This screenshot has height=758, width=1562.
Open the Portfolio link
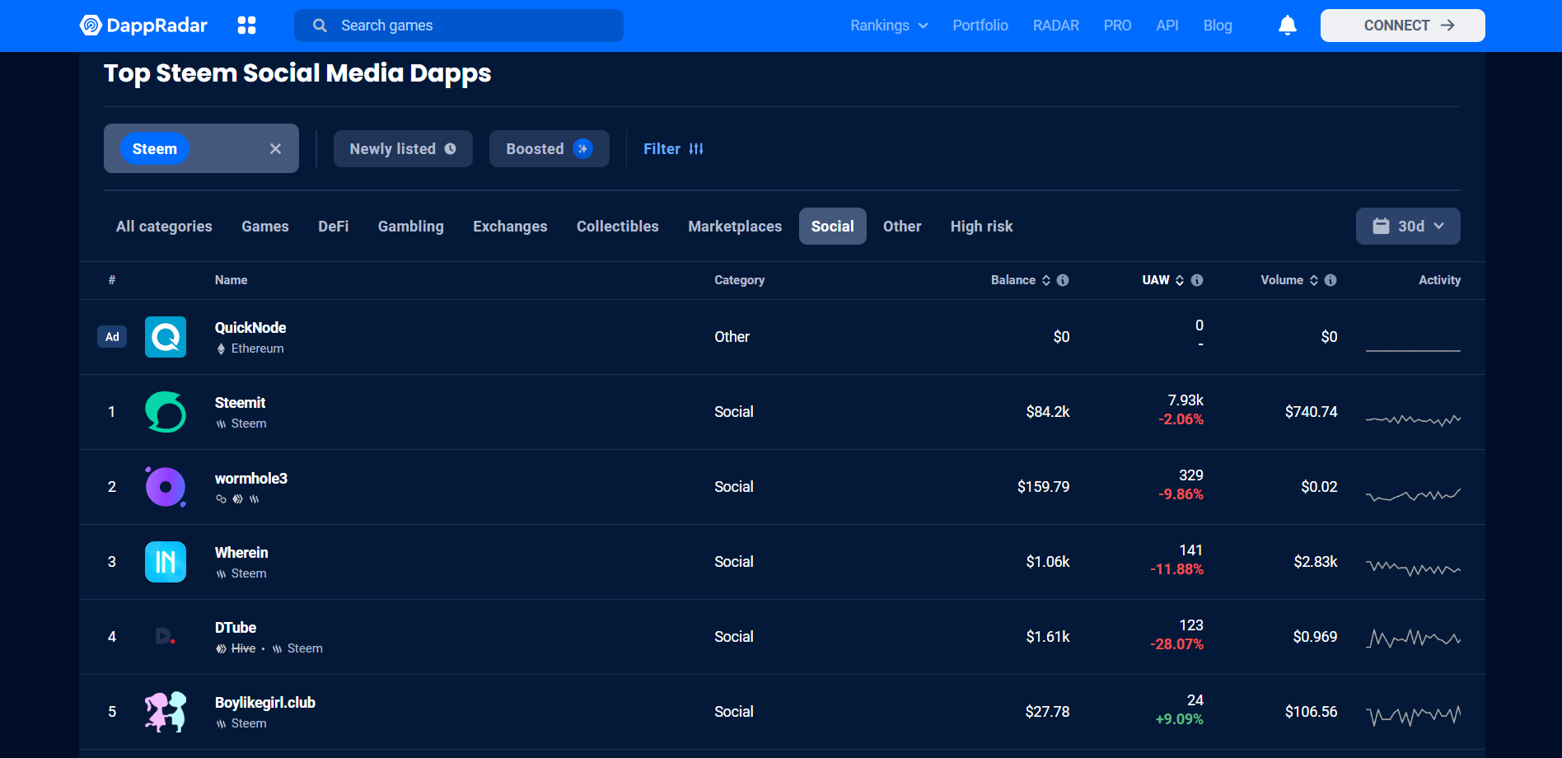tap(980, 26)
